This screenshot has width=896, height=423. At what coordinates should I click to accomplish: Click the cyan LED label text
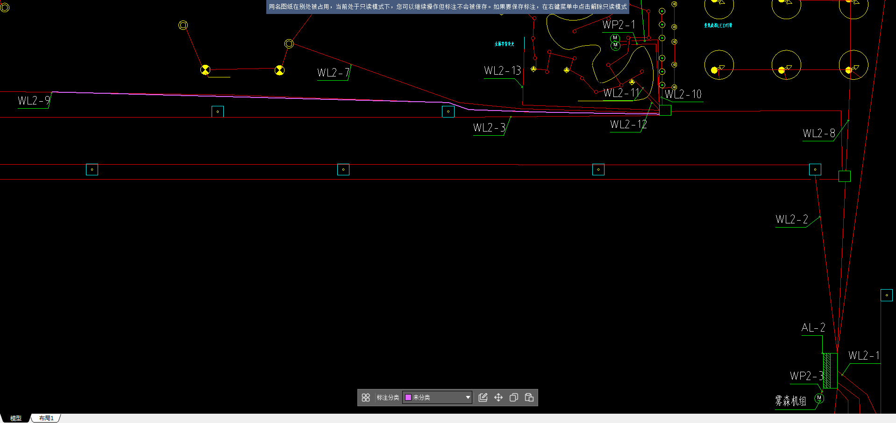tap(718, 26)
